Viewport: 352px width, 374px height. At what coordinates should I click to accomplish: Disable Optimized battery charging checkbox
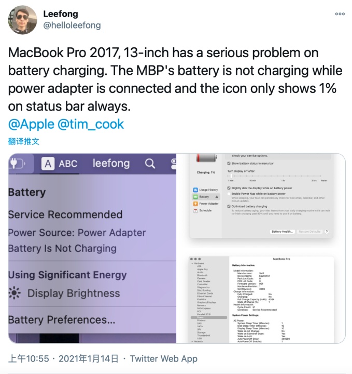coord(229,206)
